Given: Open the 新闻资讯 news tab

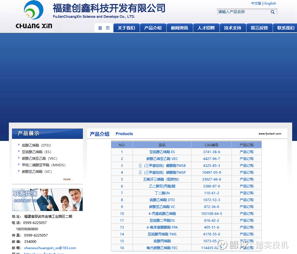Looking at the screenshot, I should coord(180,28).
